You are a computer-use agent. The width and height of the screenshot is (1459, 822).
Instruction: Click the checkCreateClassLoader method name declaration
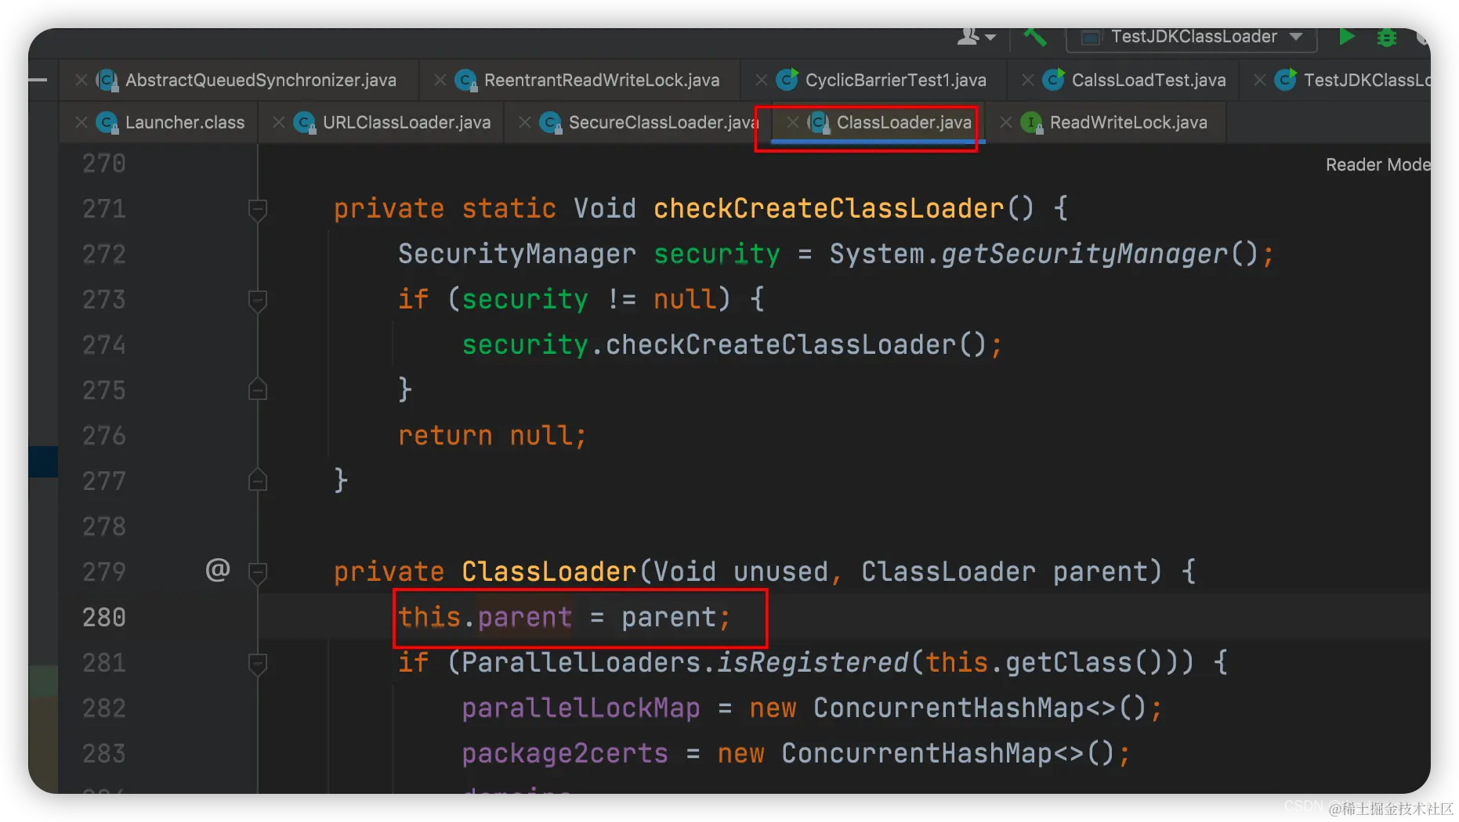[828, 209]
